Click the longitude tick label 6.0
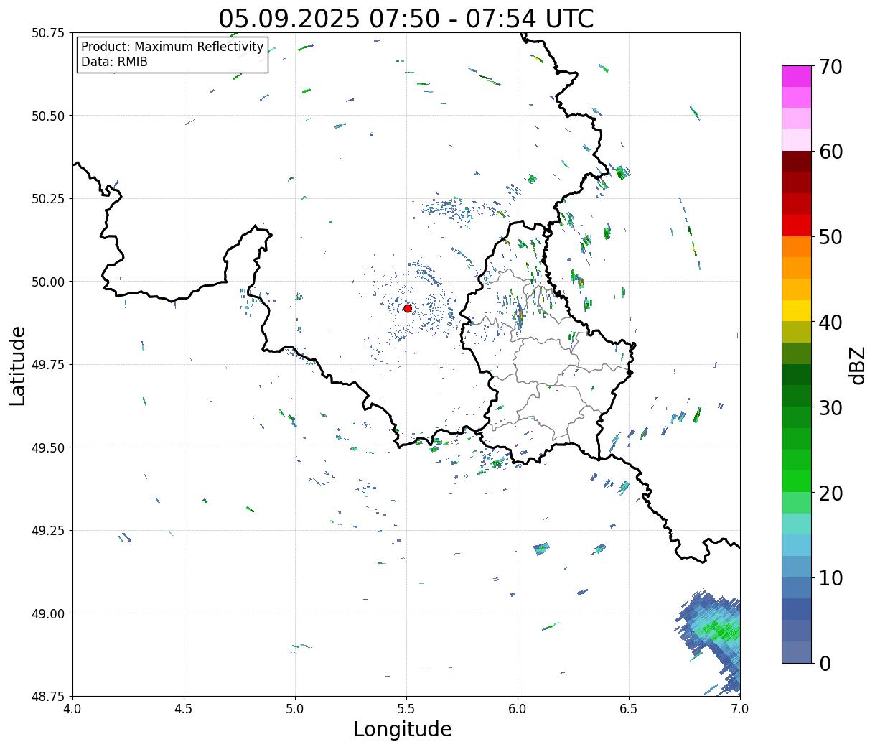Image resolution: width=875 pixels, height=747 pixels. point(518,709)
